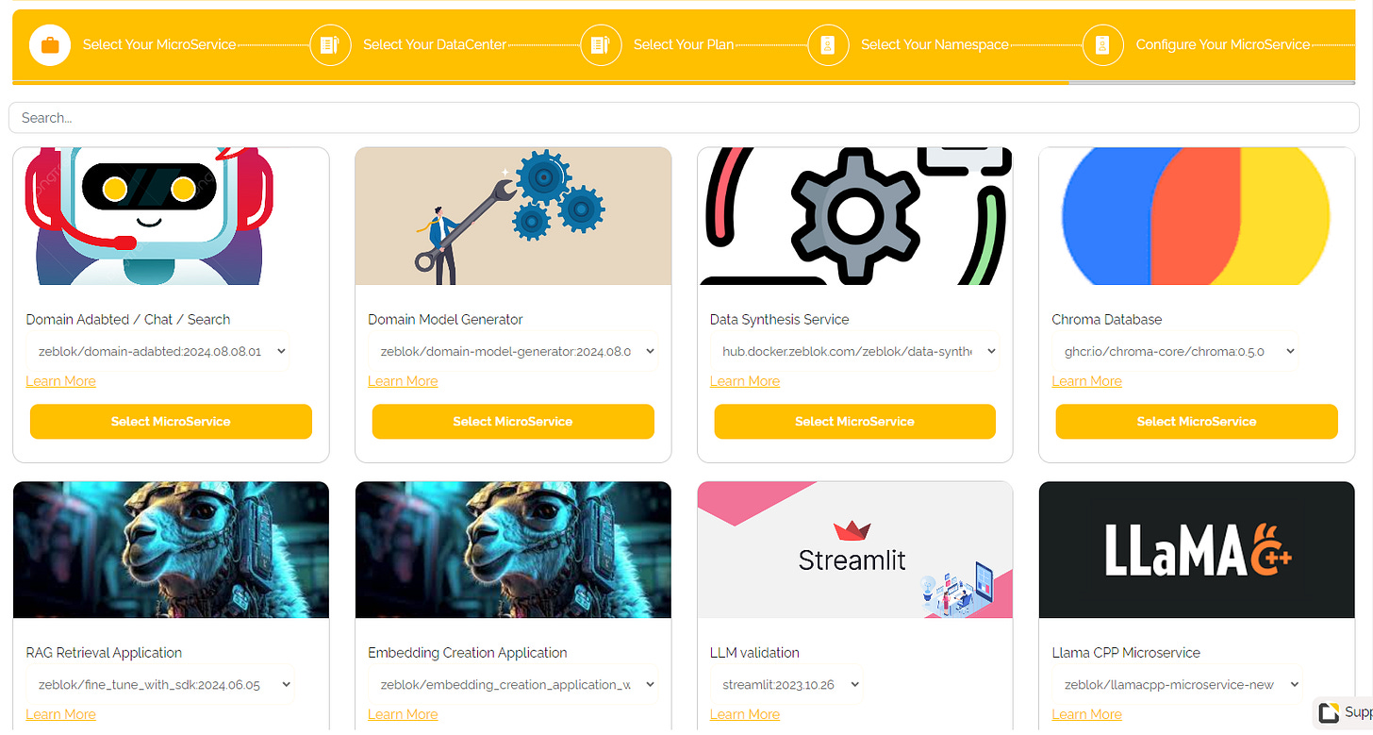Viewport: 1373px width, 735px height.
Task: Go to the Select Your Plan step
Action: click(684, 44)
